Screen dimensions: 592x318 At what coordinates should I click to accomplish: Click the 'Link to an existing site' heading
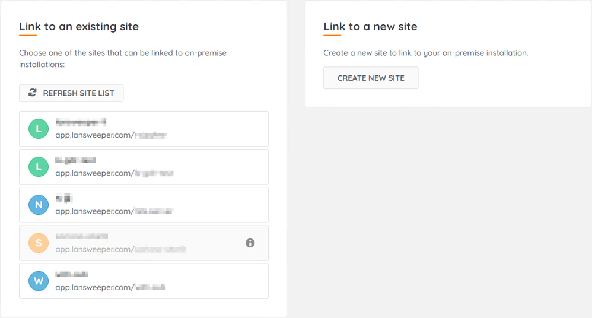(79, 27)
